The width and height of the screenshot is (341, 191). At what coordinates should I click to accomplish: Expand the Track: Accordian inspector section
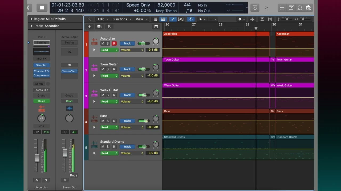[31, 26]
